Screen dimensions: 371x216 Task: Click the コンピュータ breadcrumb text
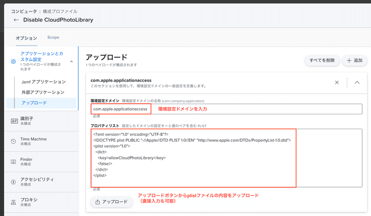24,12
